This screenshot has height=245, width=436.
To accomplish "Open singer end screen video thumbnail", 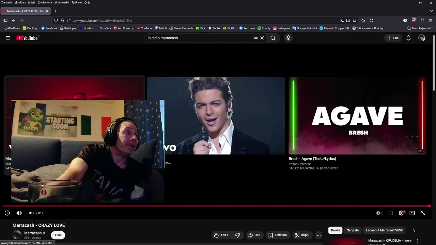I will (216, 116).
